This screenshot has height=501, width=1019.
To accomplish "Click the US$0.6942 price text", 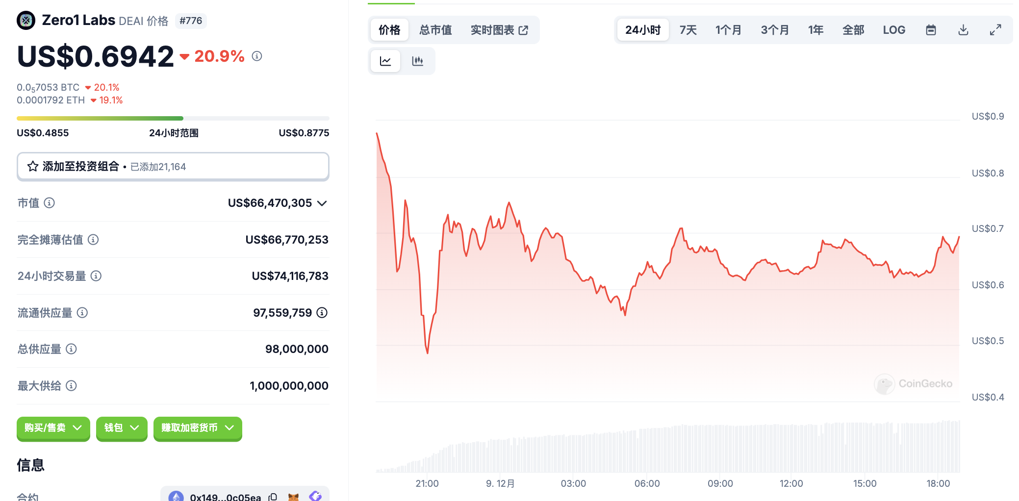I will click(x=95, y=56).
